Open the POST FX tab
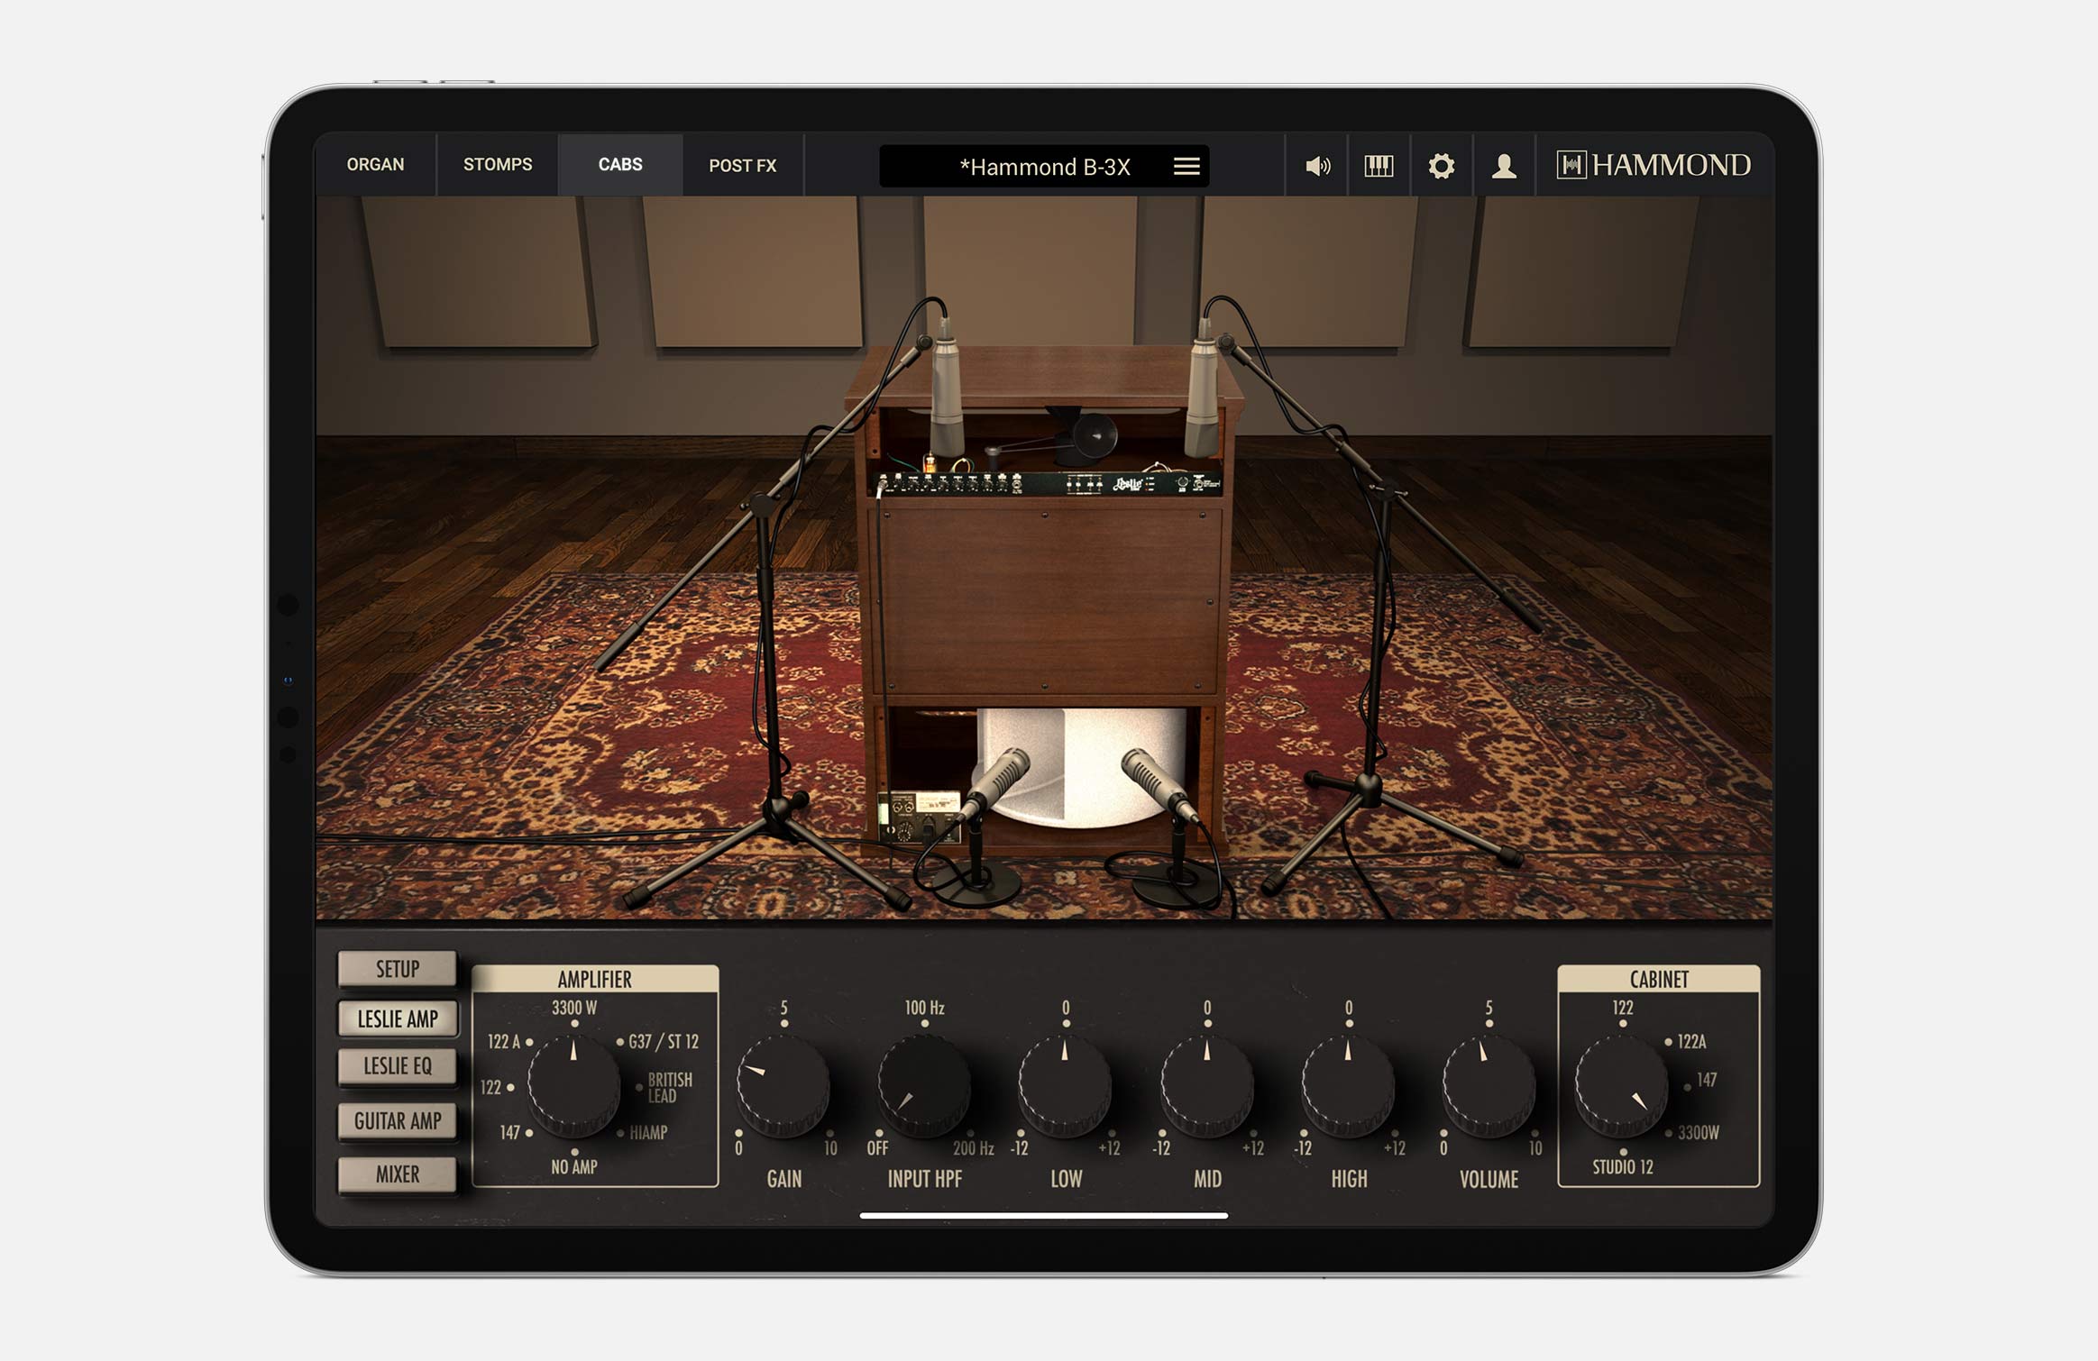This screenshot has width=2098, height=1361. [742, 166]
